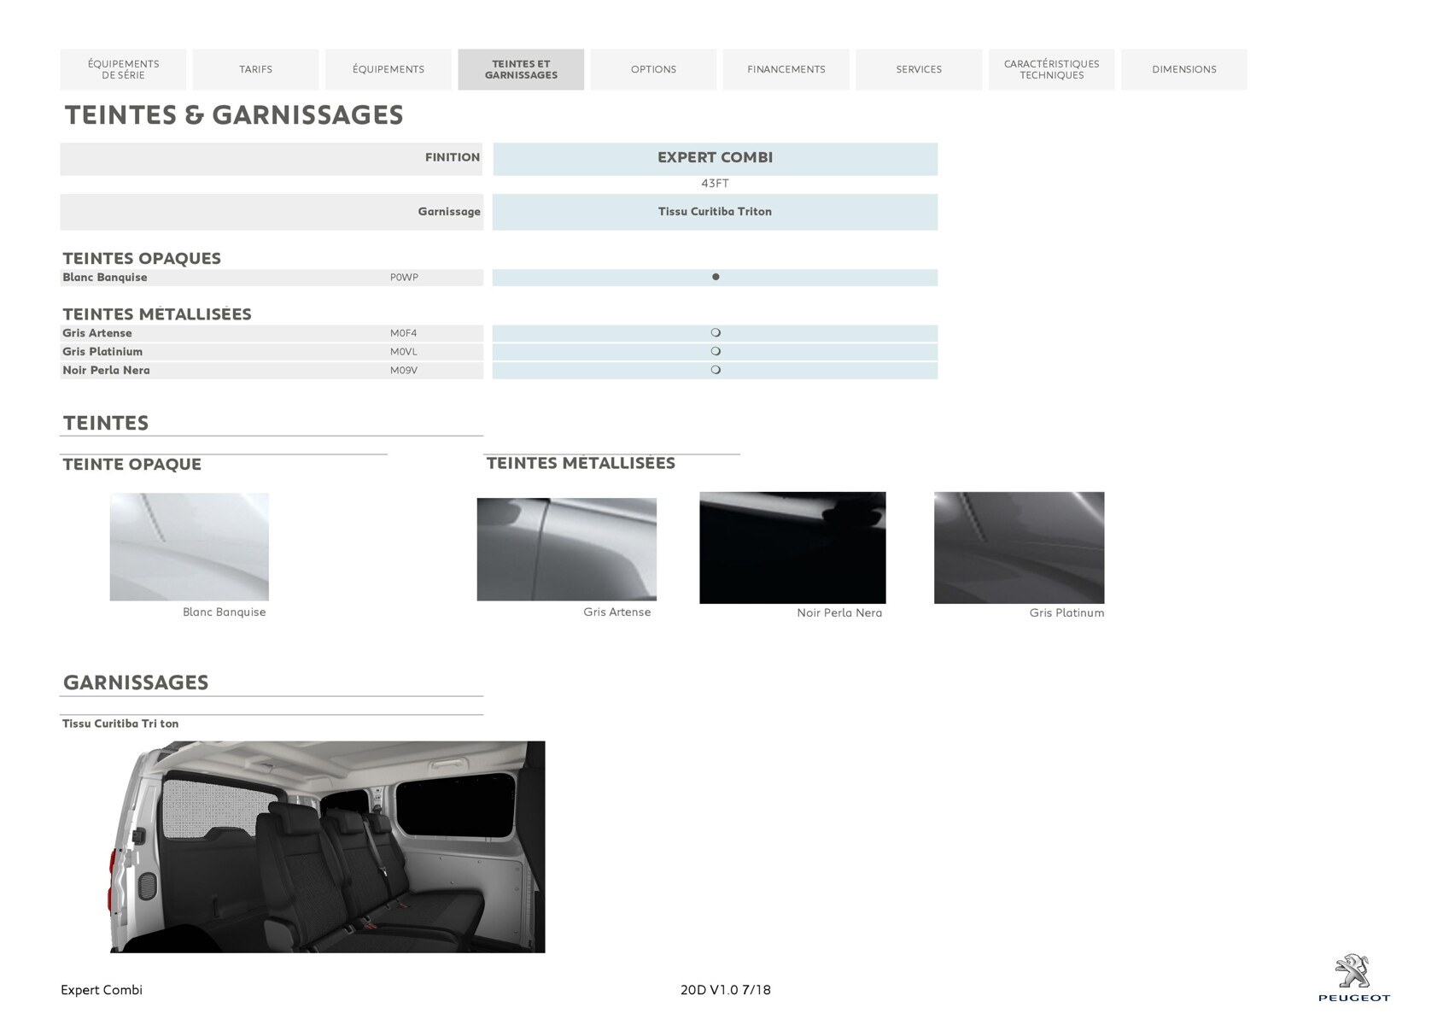Click the Noir Perla Nera row label
This screenshot has height=1025, width=1449.
[106, 371]
